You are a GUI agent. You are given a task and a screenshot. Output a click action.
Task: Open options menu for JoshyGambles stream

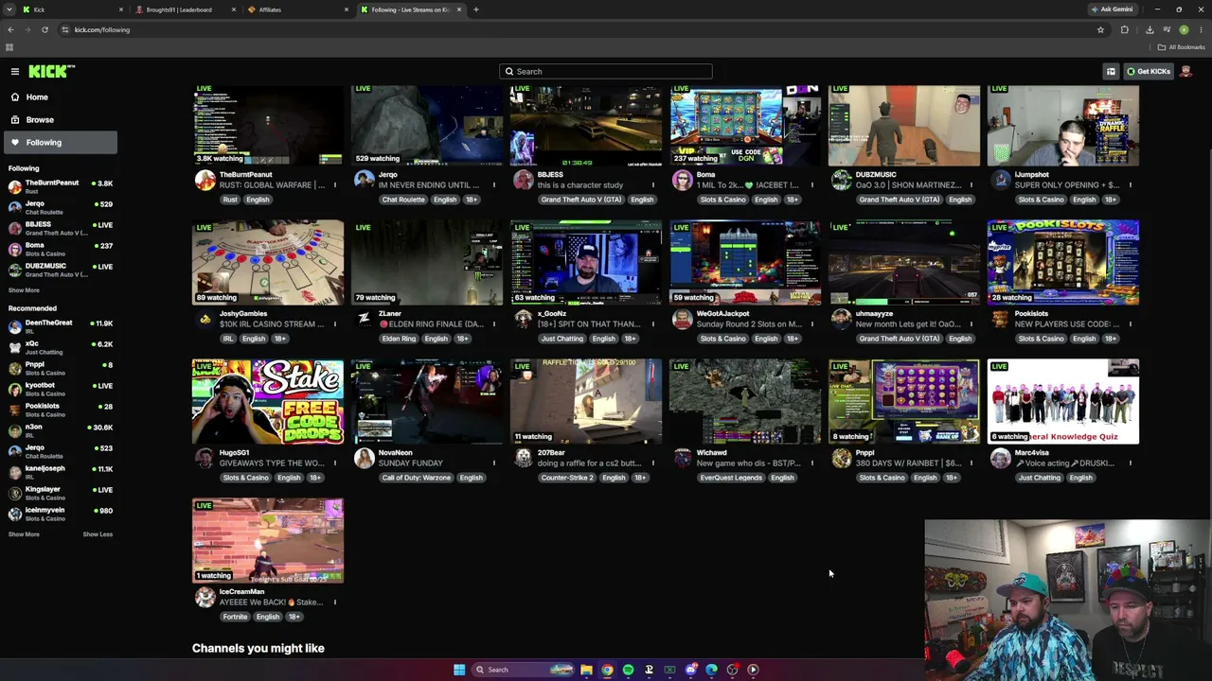[x=334, y=324]
